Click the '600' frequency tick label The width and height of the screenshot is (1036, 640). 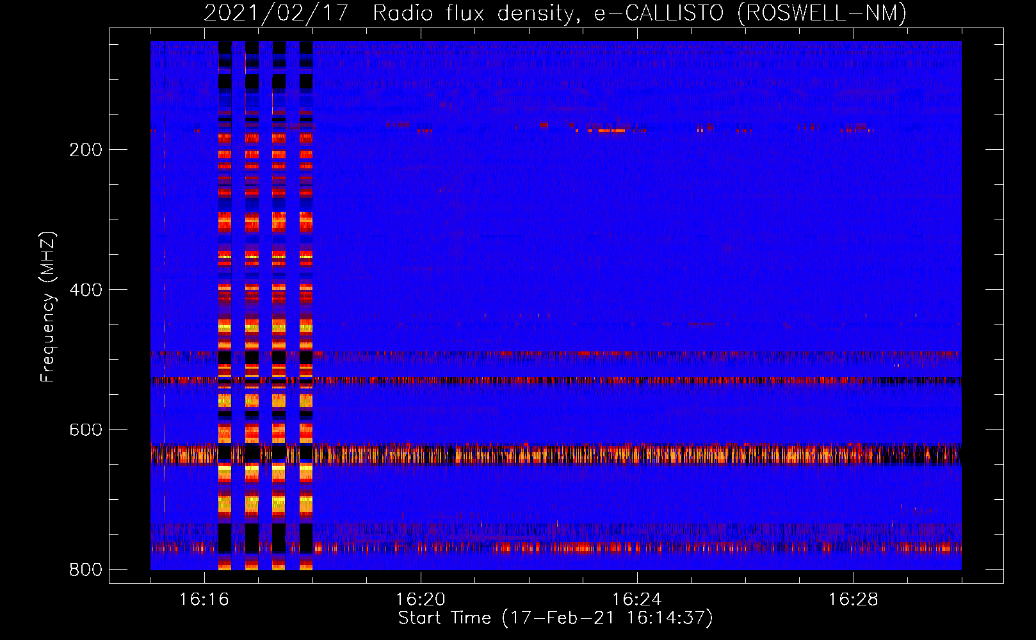86,430
